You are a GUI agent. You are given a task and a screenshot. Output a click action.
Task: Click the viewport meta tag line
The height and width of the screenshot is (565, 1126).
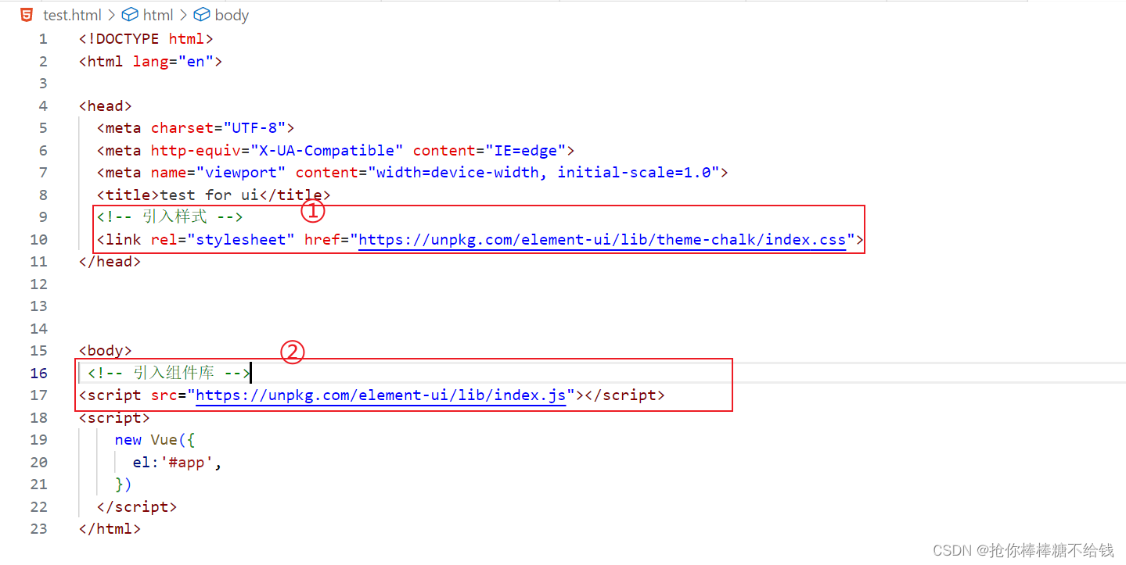tap(412, 172)
